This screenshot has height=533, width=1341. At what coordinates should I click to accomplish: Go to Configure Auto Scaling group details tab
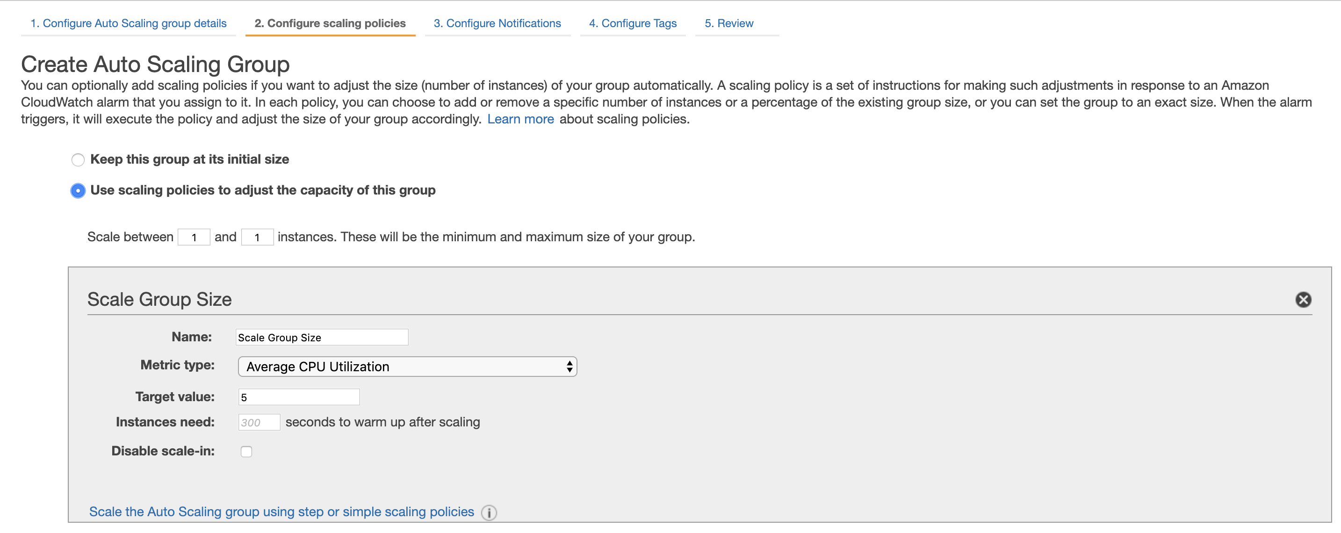coord(129,23)
